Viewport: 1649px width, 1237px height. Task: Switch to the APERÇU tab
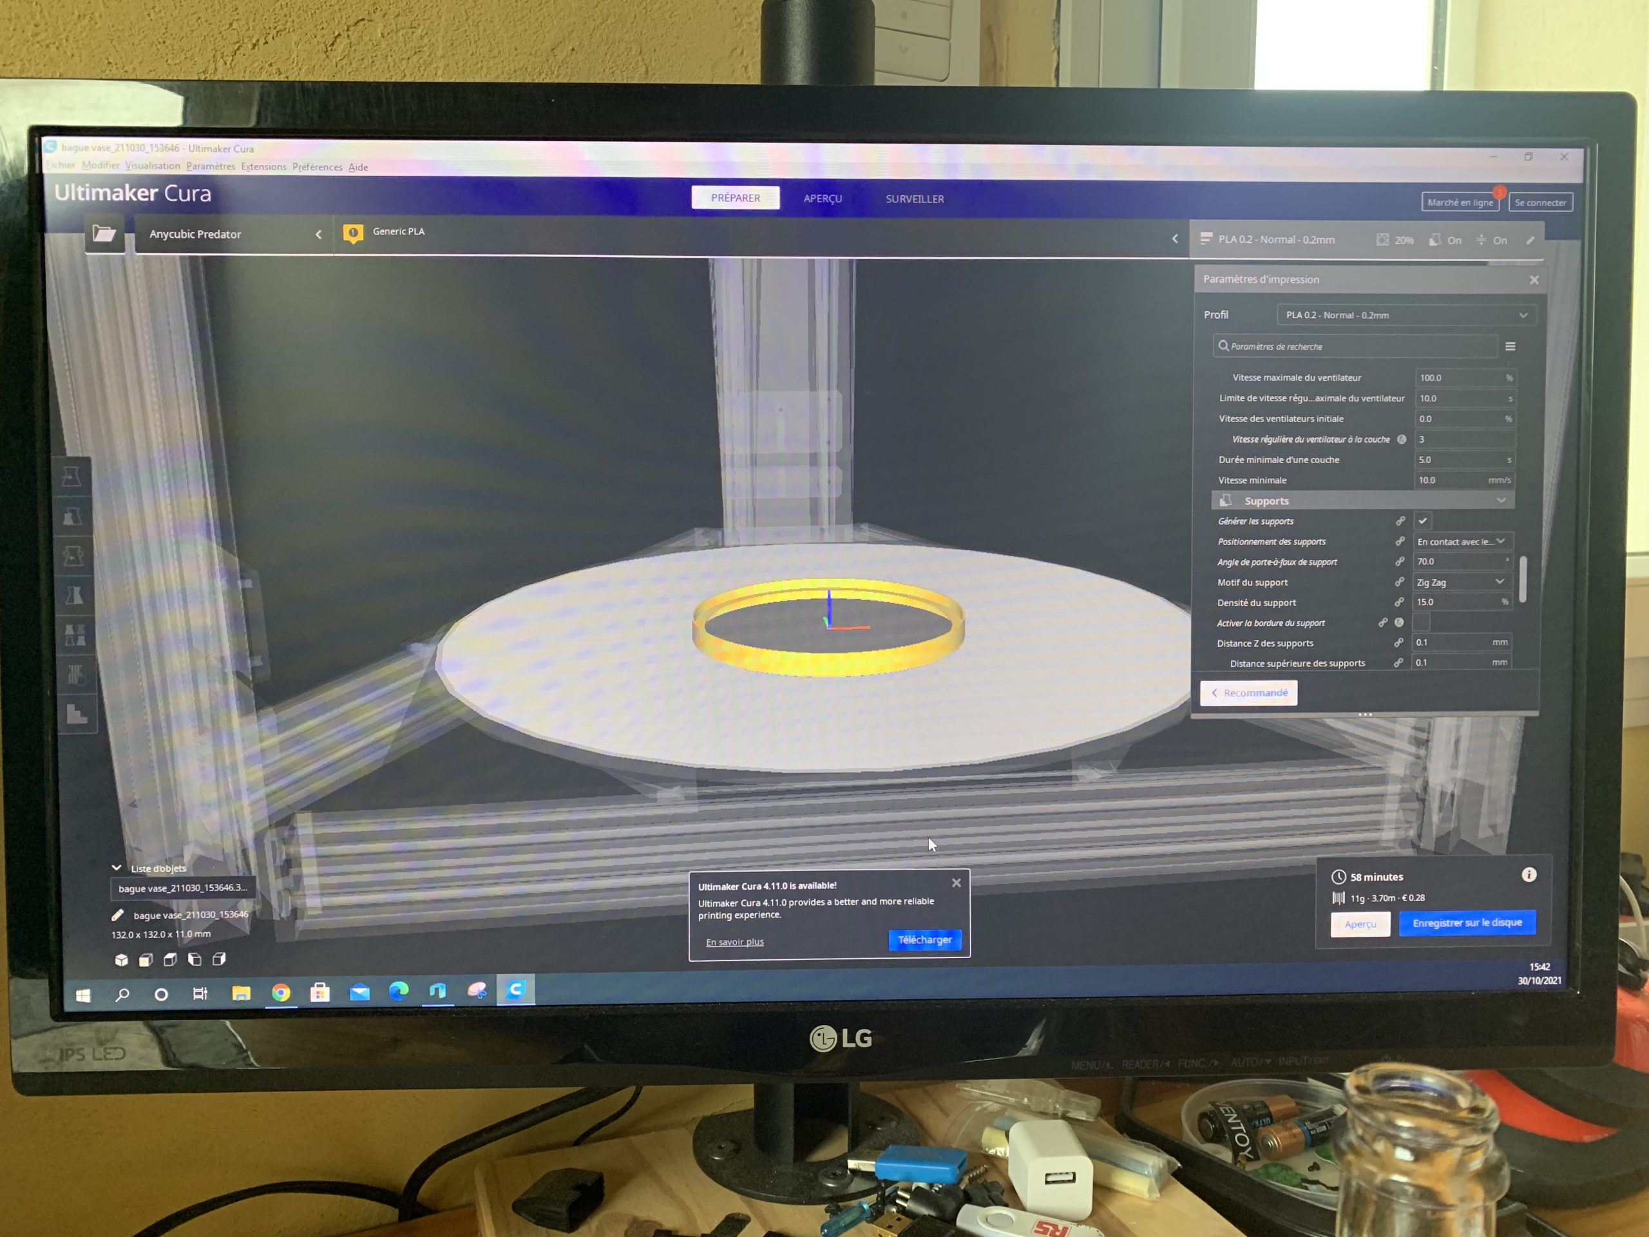click(x=823, y=198)
